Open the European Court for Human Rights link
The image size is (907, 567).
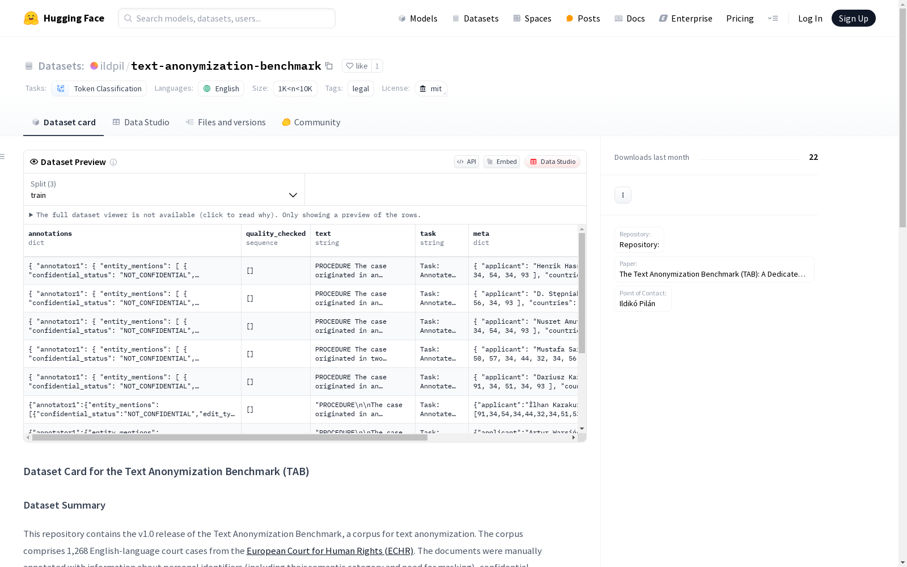pyautogui.click(x=330, y=551)
